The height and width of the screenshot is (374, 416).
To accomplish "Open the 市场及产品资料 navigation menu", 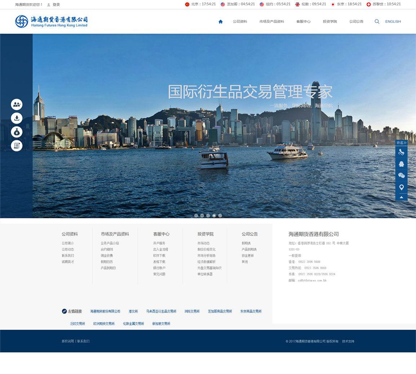I will click(271, 22).
